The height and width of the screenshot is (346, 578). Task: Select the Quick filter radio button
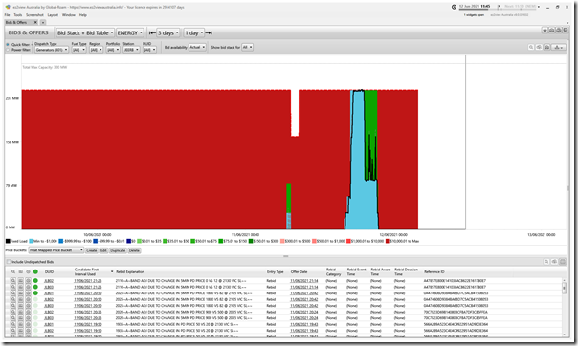(8, 45)
